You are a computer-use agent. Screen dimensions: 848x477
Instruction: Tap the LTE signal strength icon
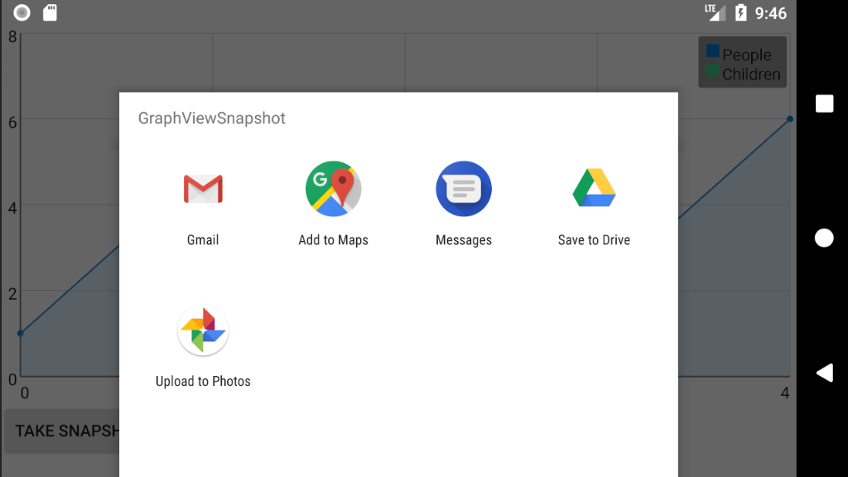715,12
